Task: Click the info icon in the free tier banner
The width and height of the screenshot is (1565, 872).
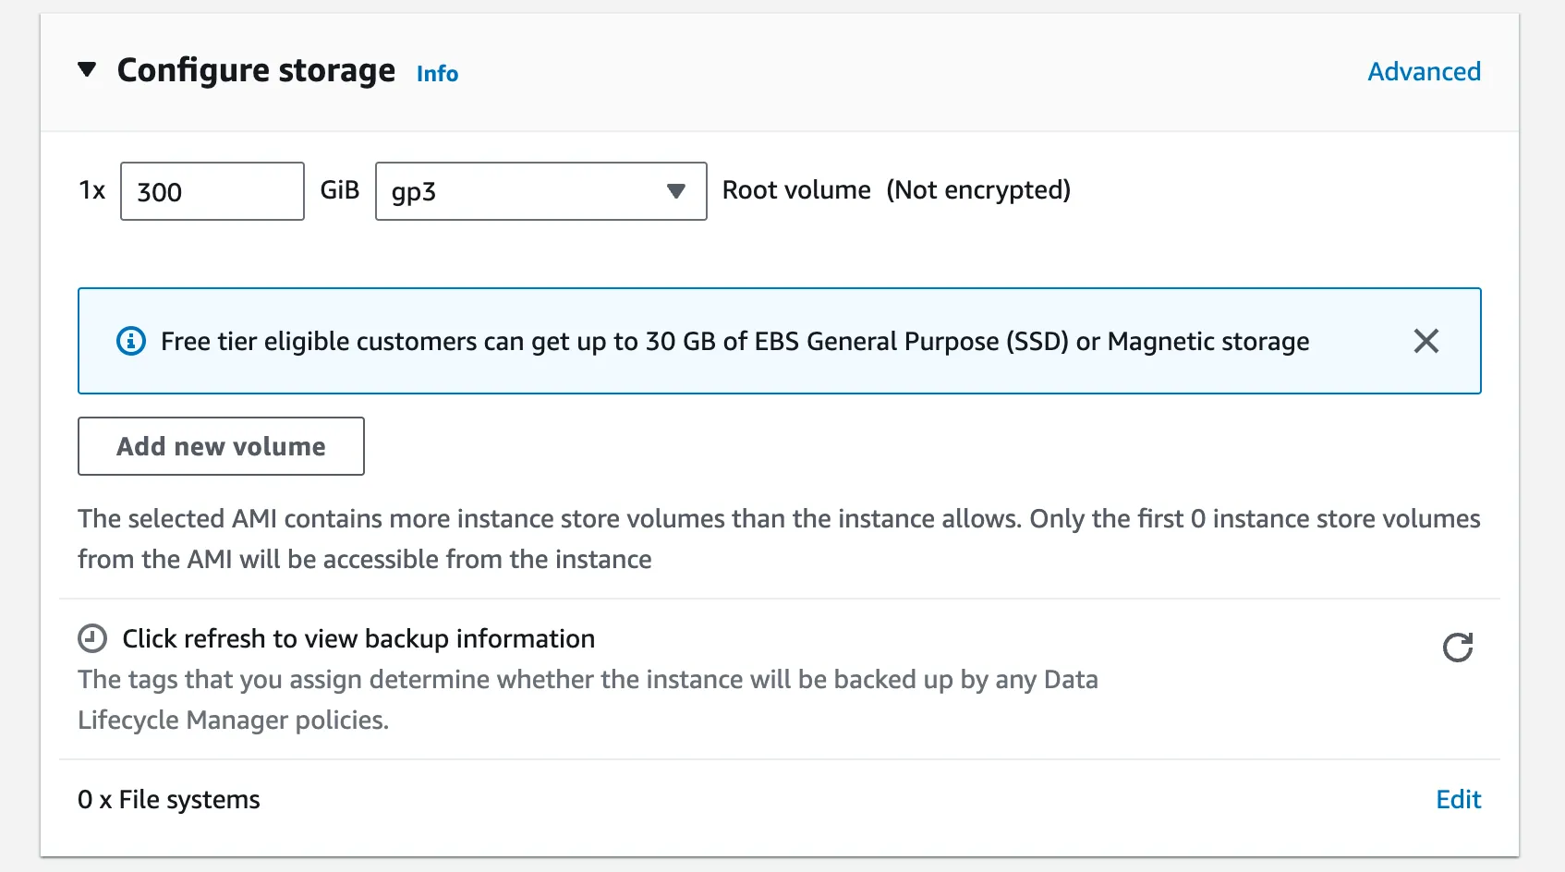Action: coord(131,342)
